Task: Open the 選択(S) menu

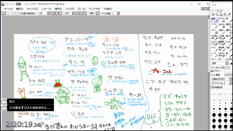Action: click(x=58, y=9)
